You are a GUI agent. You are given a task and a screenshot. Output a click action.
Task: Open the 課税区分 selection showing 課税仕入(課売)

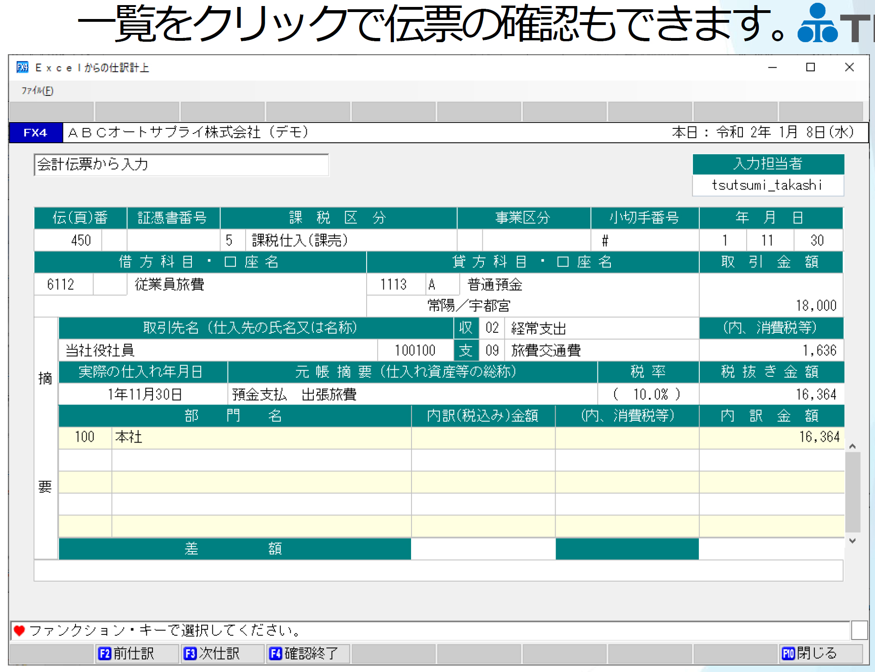(x=324, y=240)
